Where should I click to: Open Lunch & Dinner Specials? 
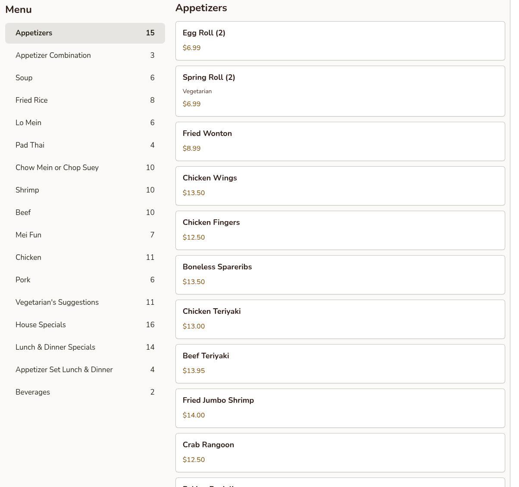(85, 347)
